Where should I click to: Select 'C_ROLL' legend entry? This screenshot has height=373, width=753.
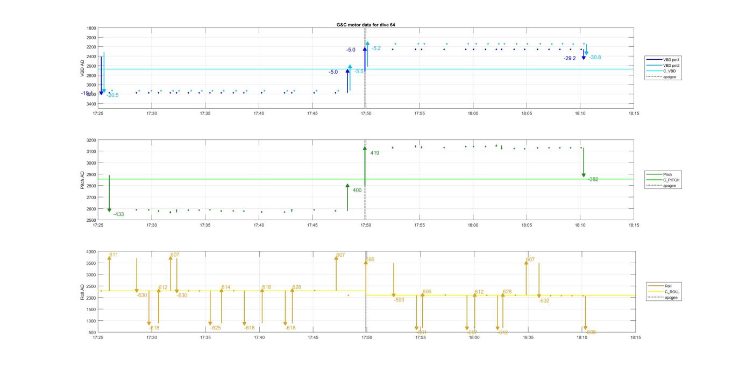click(671, 292)
